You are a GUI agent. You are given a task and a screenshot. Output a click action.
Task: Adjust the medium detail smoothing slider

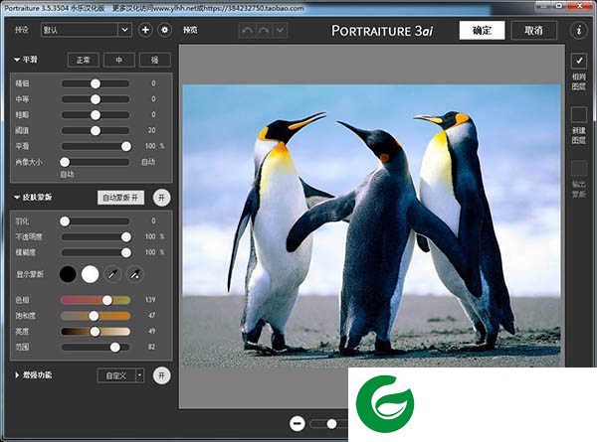(x=96, y=99)
